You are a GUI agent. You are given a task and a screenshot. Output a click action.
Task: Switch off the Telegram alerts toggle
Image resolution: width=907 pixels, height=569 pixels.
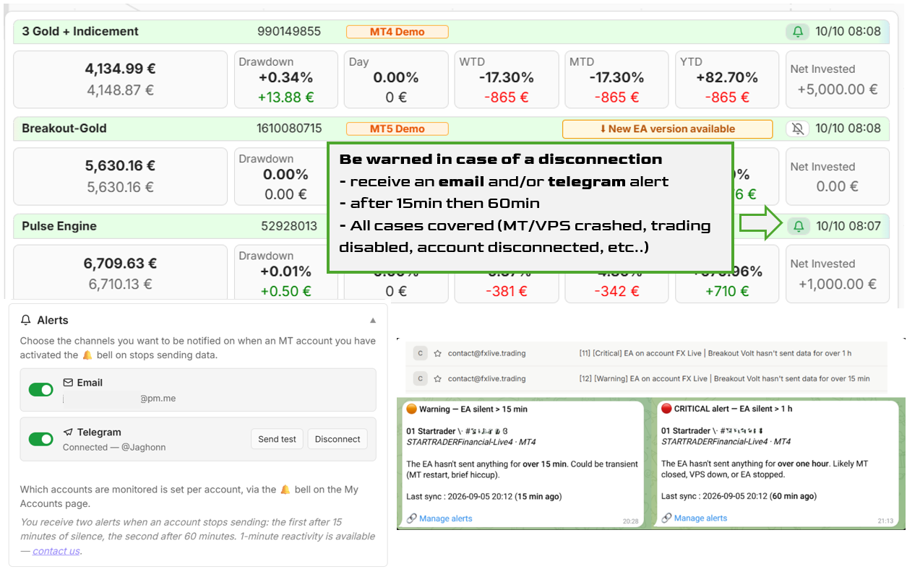pyautogui.click(x=41, y=439)
